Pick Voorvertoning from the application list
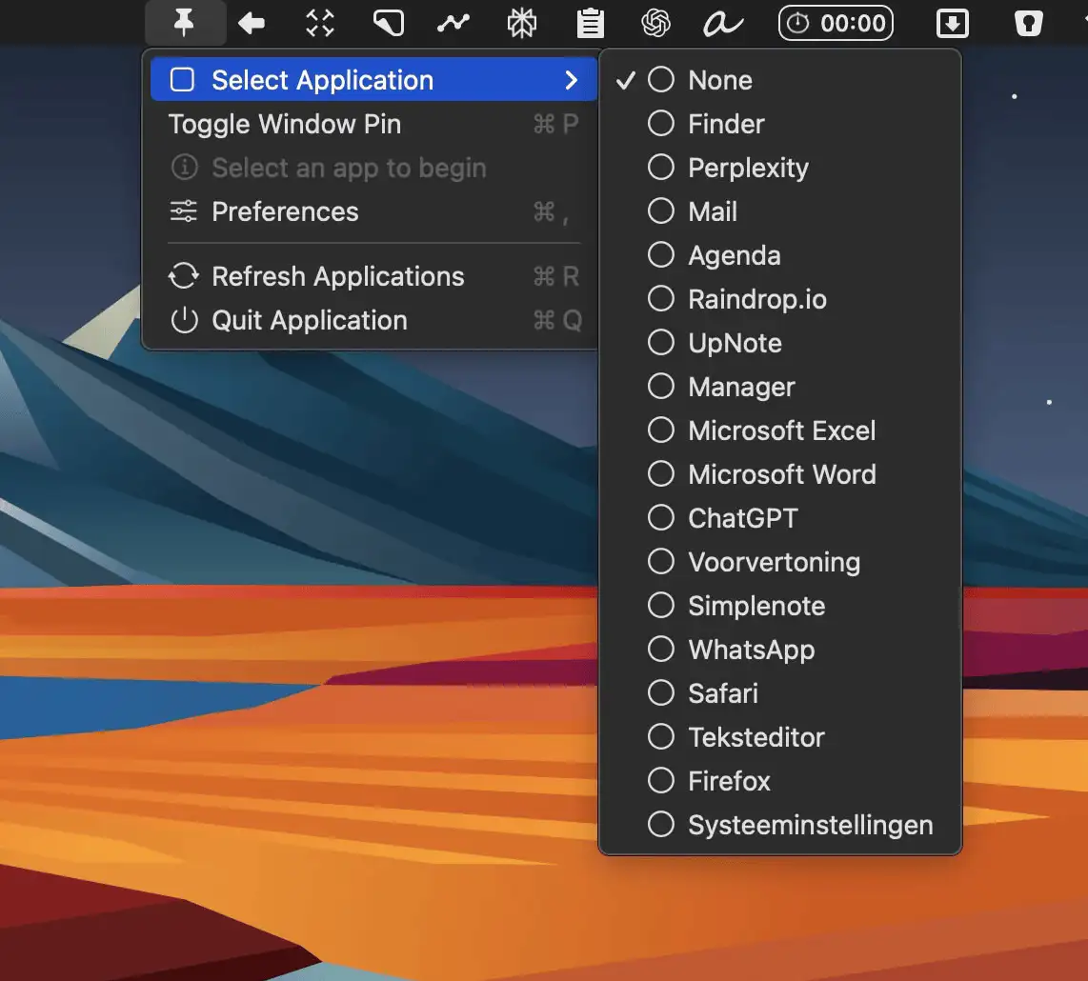This screenshot has height=981, width=1088. 780,561
